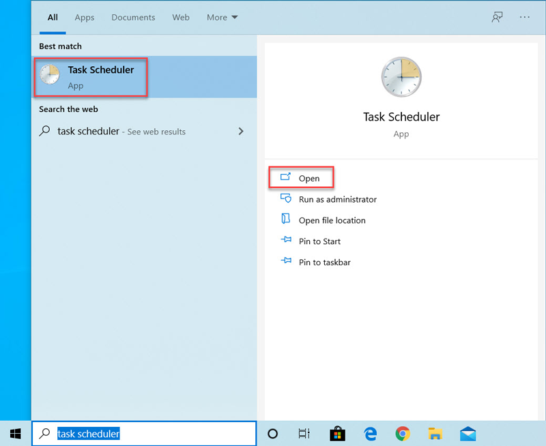Switch to the Documents search tab

(x=133, y=18)
